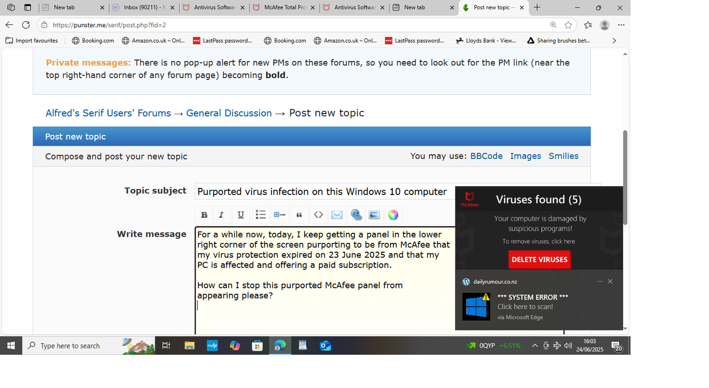Dismiss the dailyrumour.co.nz notification
The width and height of the screenshot is (709, 388).
click(610, 282)
